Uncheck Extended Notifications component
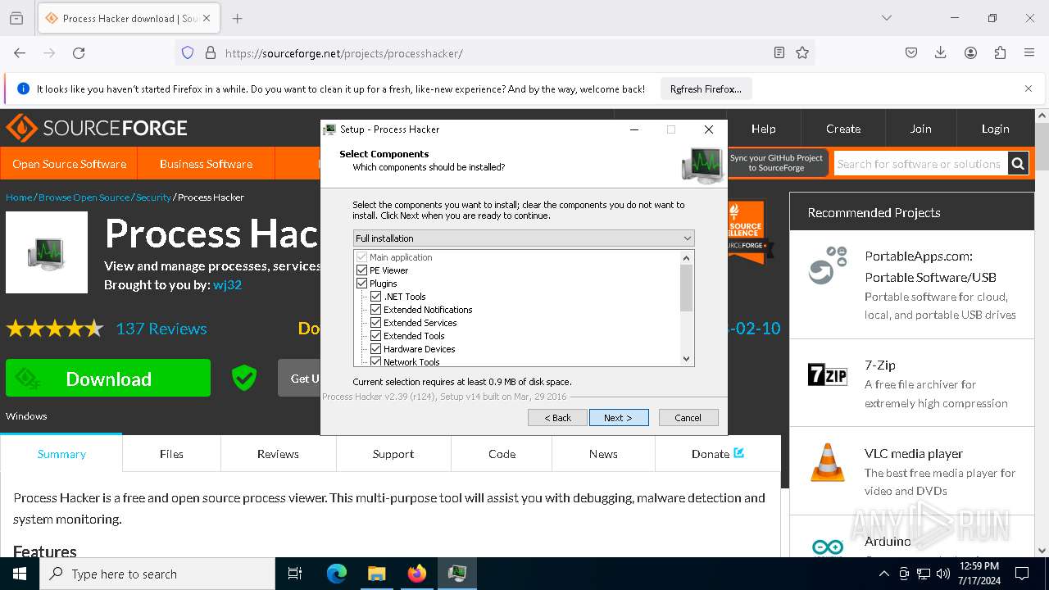Viewport: 1049px width, 590px height. click(376, 310)
